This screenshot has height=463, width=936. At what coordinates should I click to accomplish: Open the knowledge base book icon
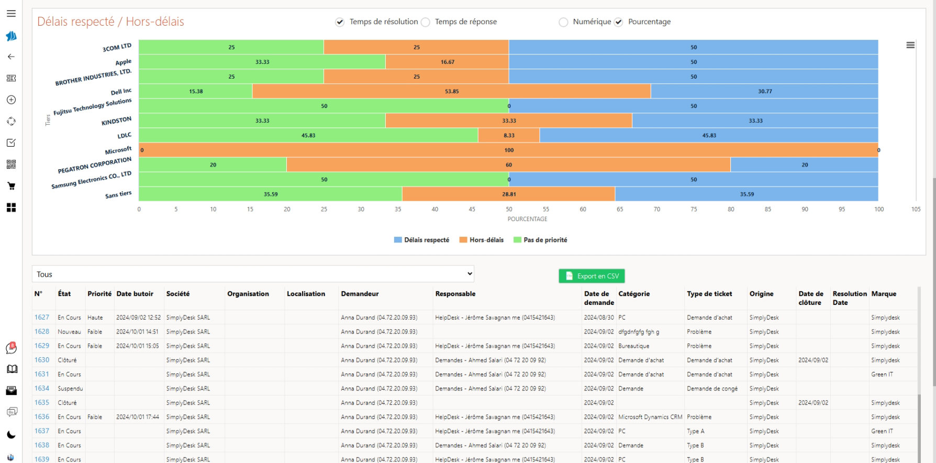tap(12, 369)
